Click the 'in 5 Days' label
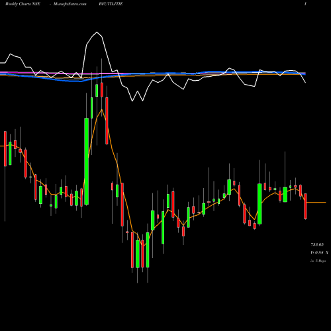The height and width of the screenshot is (331, 331). [x=318, y=261]
